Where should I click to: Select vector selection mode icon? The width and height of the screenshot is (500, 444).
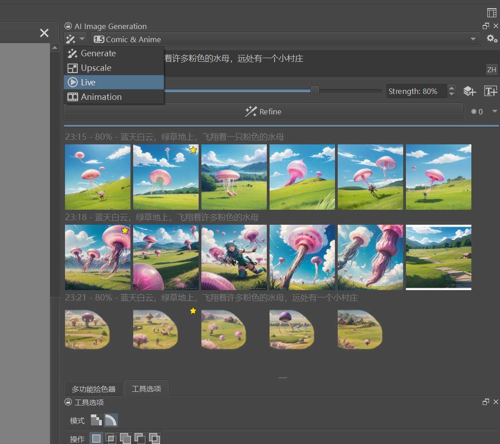point(111,420)
